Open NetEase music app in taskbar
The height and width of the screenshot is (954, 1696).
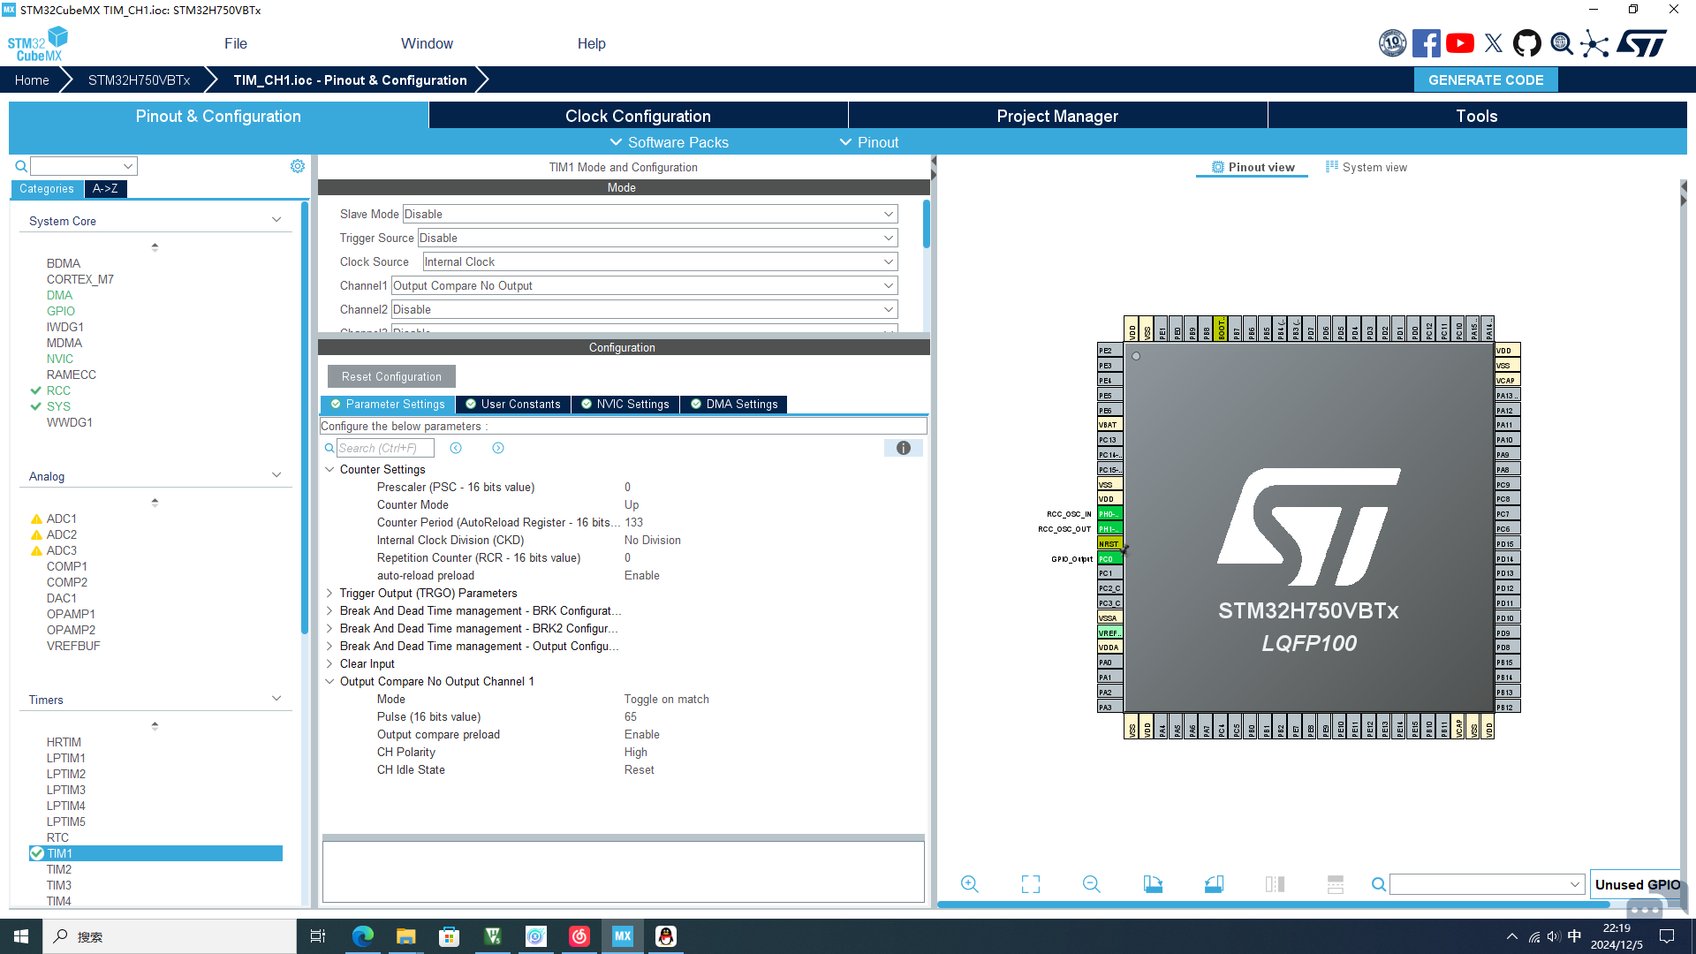pos(579,936)
